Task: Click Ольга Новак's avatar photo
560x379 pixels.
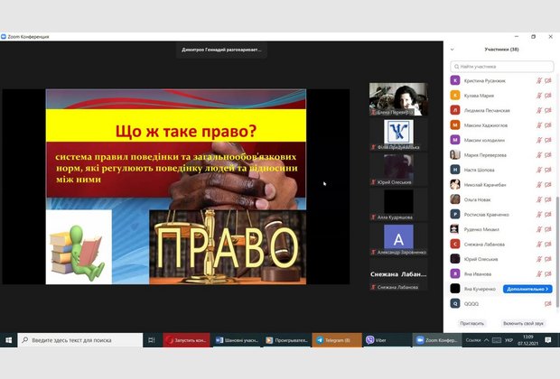Action: (x=455, y=199)
